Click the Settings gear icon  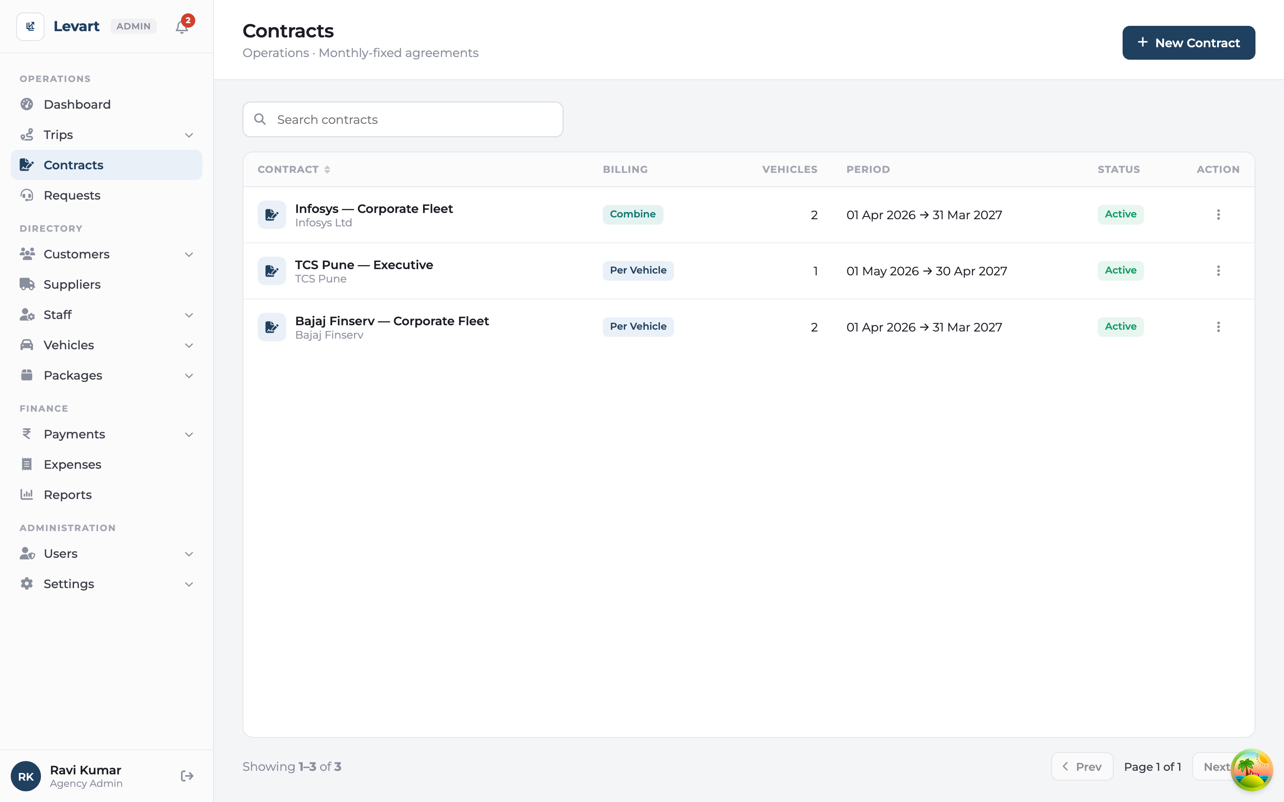27,584
